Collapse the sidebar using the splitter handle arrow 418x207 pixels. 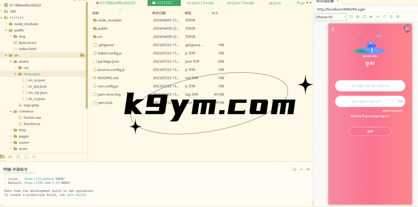tap(89, 79)
